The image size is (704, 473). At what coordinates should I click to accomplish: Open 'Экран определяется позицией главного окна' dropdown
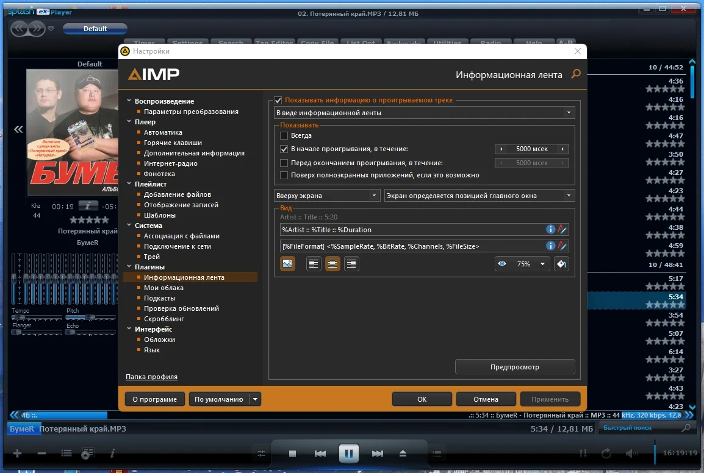pos(480,195)
